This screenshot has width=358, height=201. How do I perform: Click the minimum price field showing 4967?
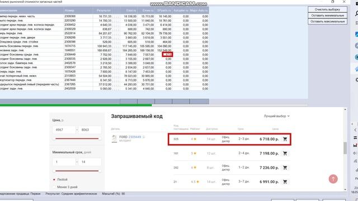pos(64,130)
